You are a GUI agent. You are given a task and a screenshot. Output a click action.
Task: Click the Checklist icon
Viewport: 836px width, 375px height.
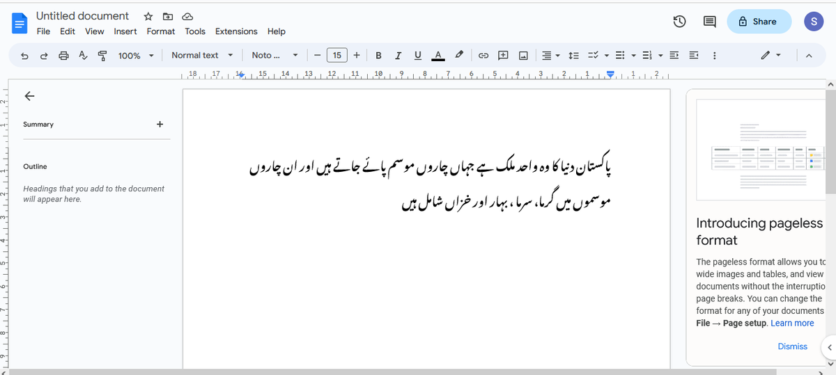pyautogui.click(x=594, y=56)
